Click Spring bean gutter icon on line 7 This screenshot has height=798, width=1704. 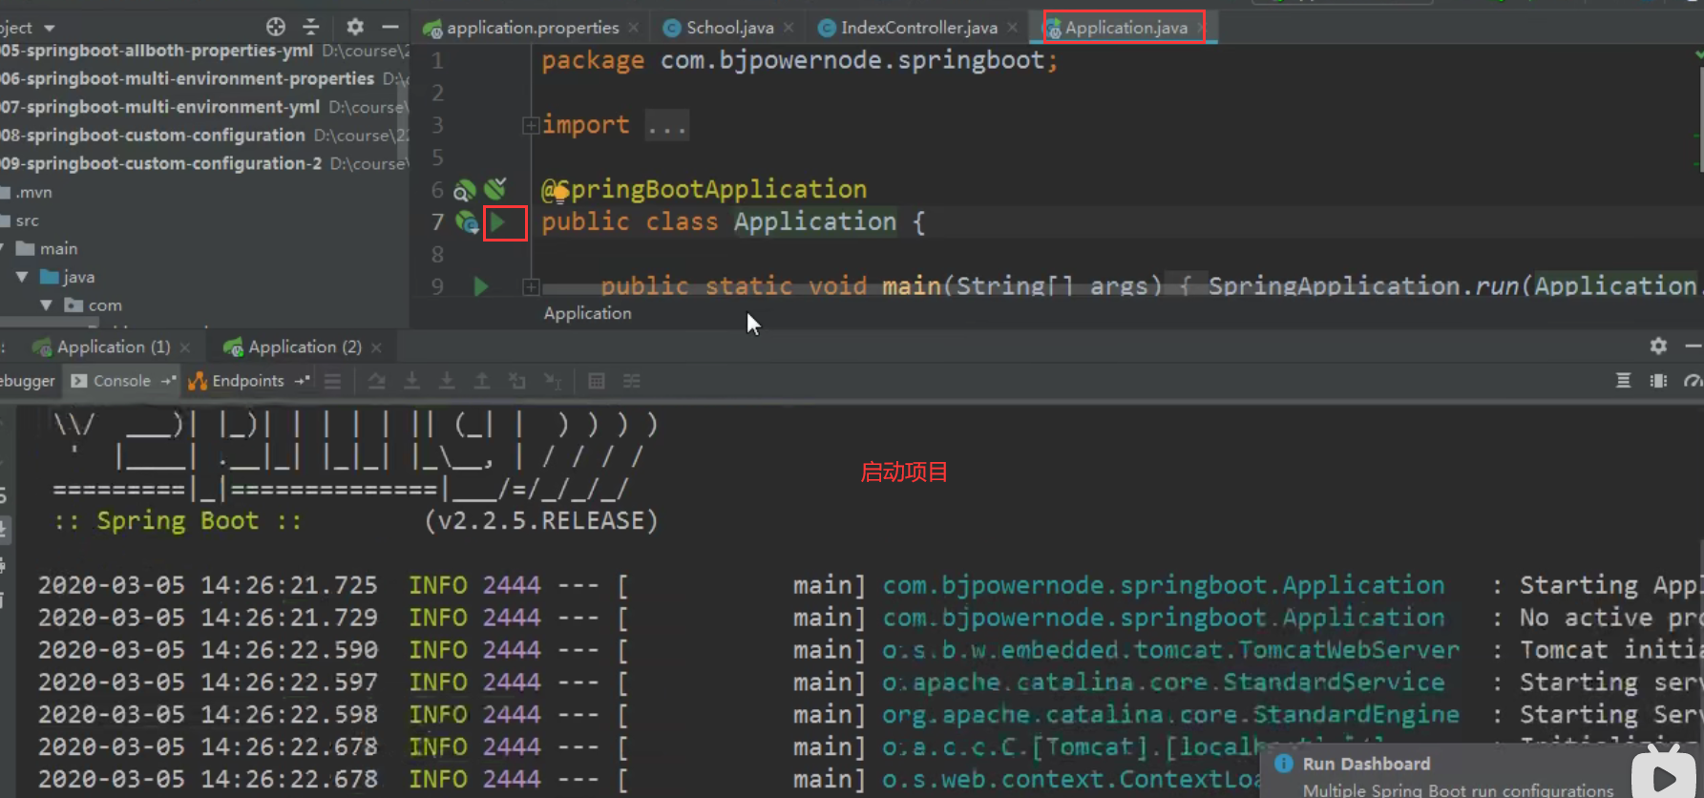tap(467, 222)
